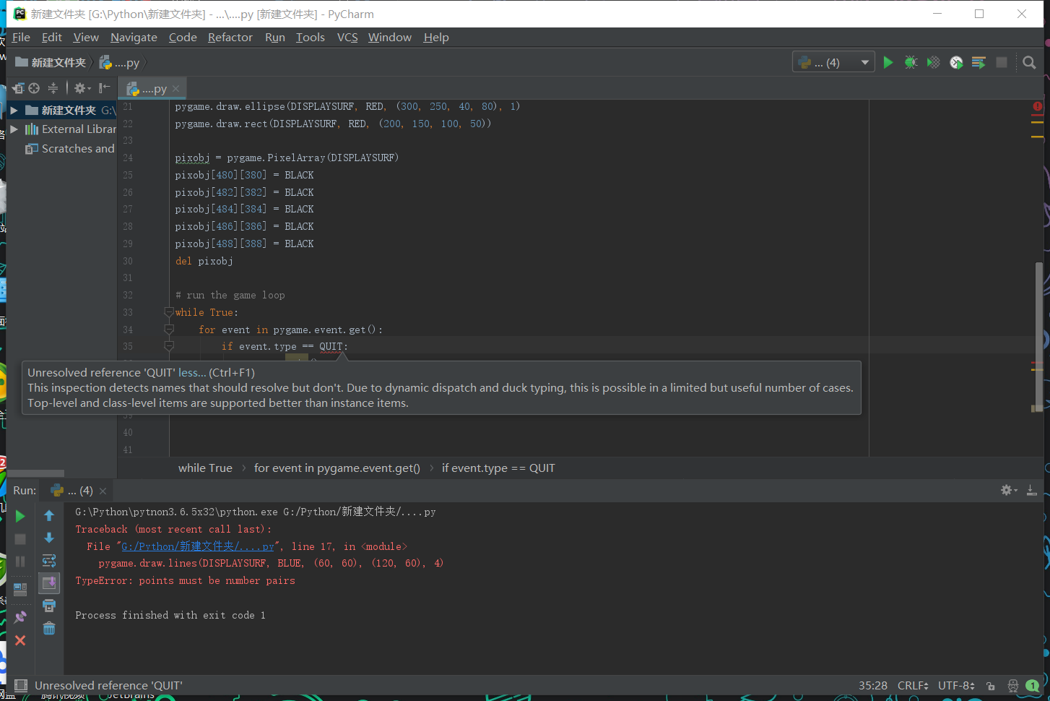Place cursor on 'del pixobj' code line
This screenshot has width=1050, height=701.
coord(204,261)
